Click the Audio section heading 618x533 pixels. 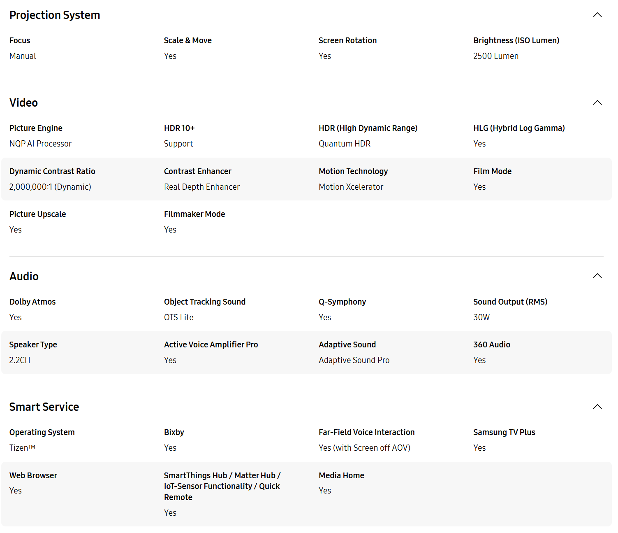point(24,277)
